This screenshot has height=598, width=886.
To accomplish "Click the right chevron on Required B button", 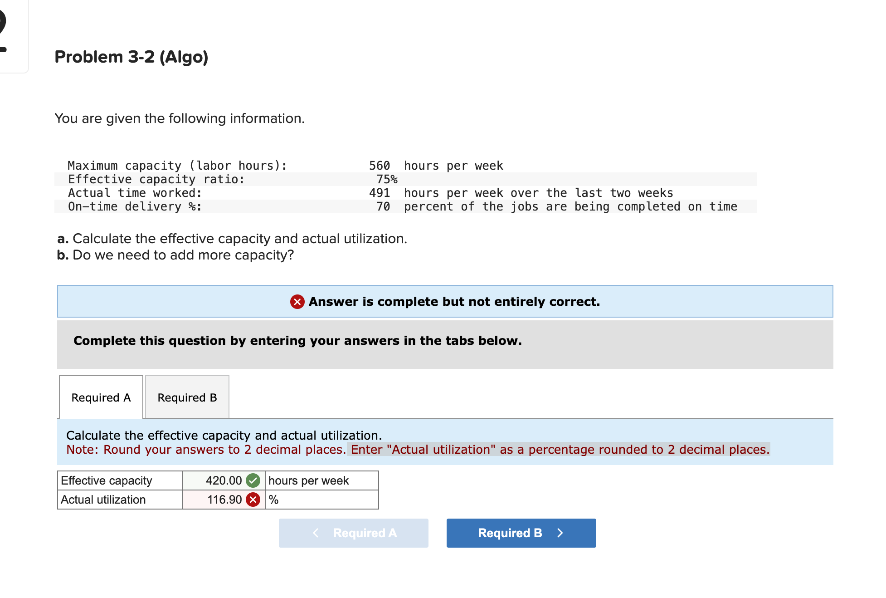I will [x=560, y=533].
